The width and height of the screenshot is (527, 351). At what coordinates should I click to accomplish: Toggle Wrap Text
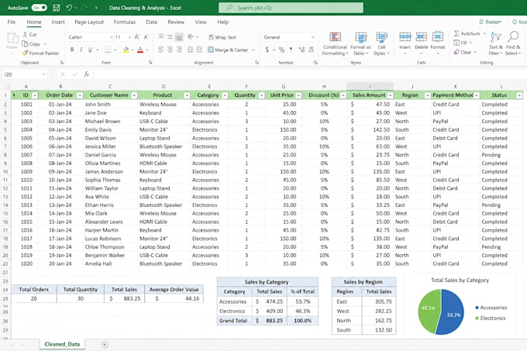pos(222,37)
